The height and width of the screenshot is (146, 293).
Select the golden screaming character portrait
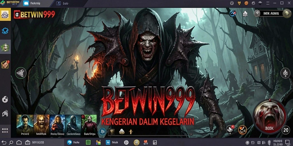click(41, 125)
